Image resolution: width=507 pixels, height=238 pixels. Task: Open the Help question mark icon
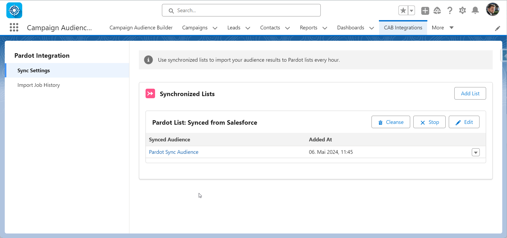(450, 11)
